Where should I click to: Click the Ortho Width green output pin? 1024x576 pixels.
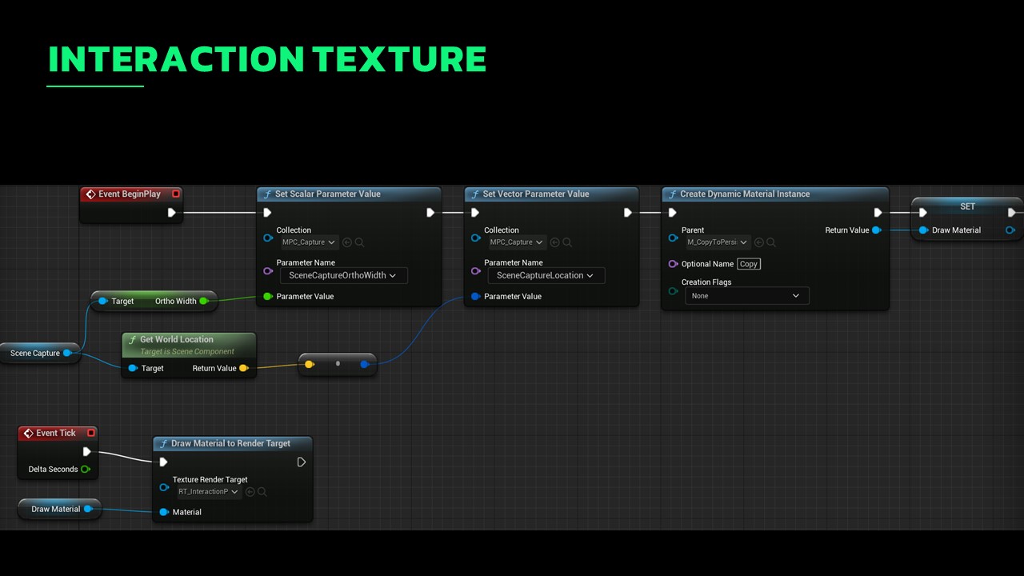[204, 302]
